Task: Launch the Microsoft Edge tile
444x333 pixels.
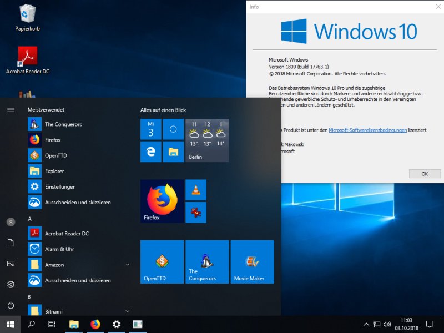Action: click(151, 152)
